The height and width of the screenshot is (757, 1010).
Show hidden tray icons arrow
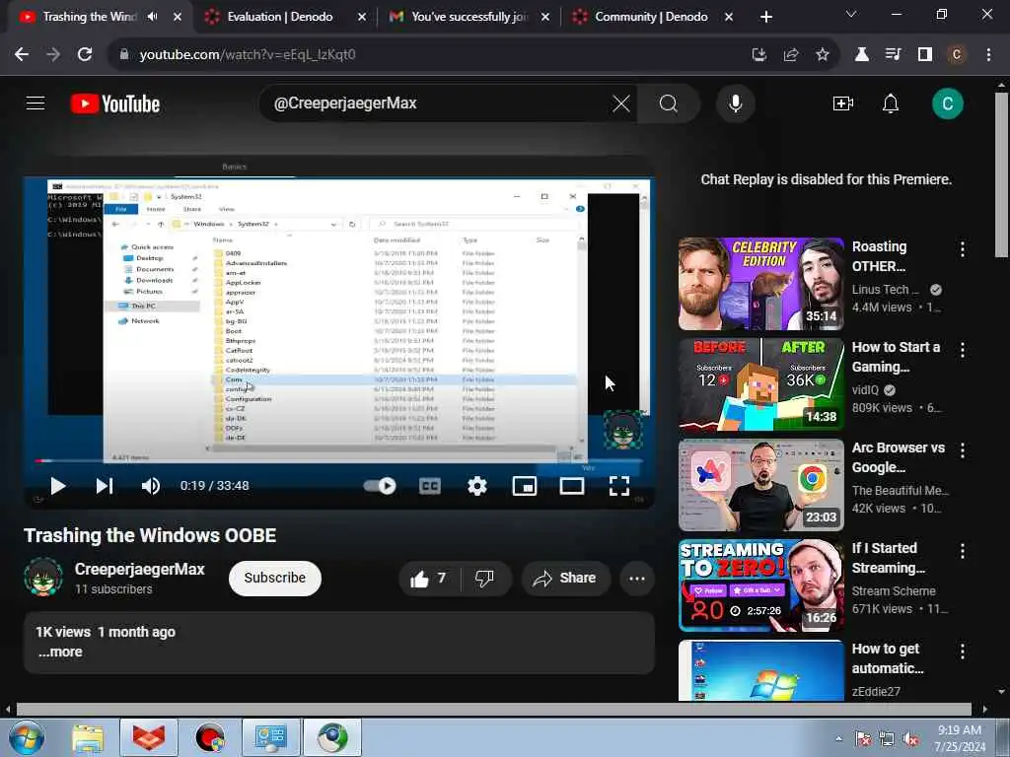click(838, 739)
